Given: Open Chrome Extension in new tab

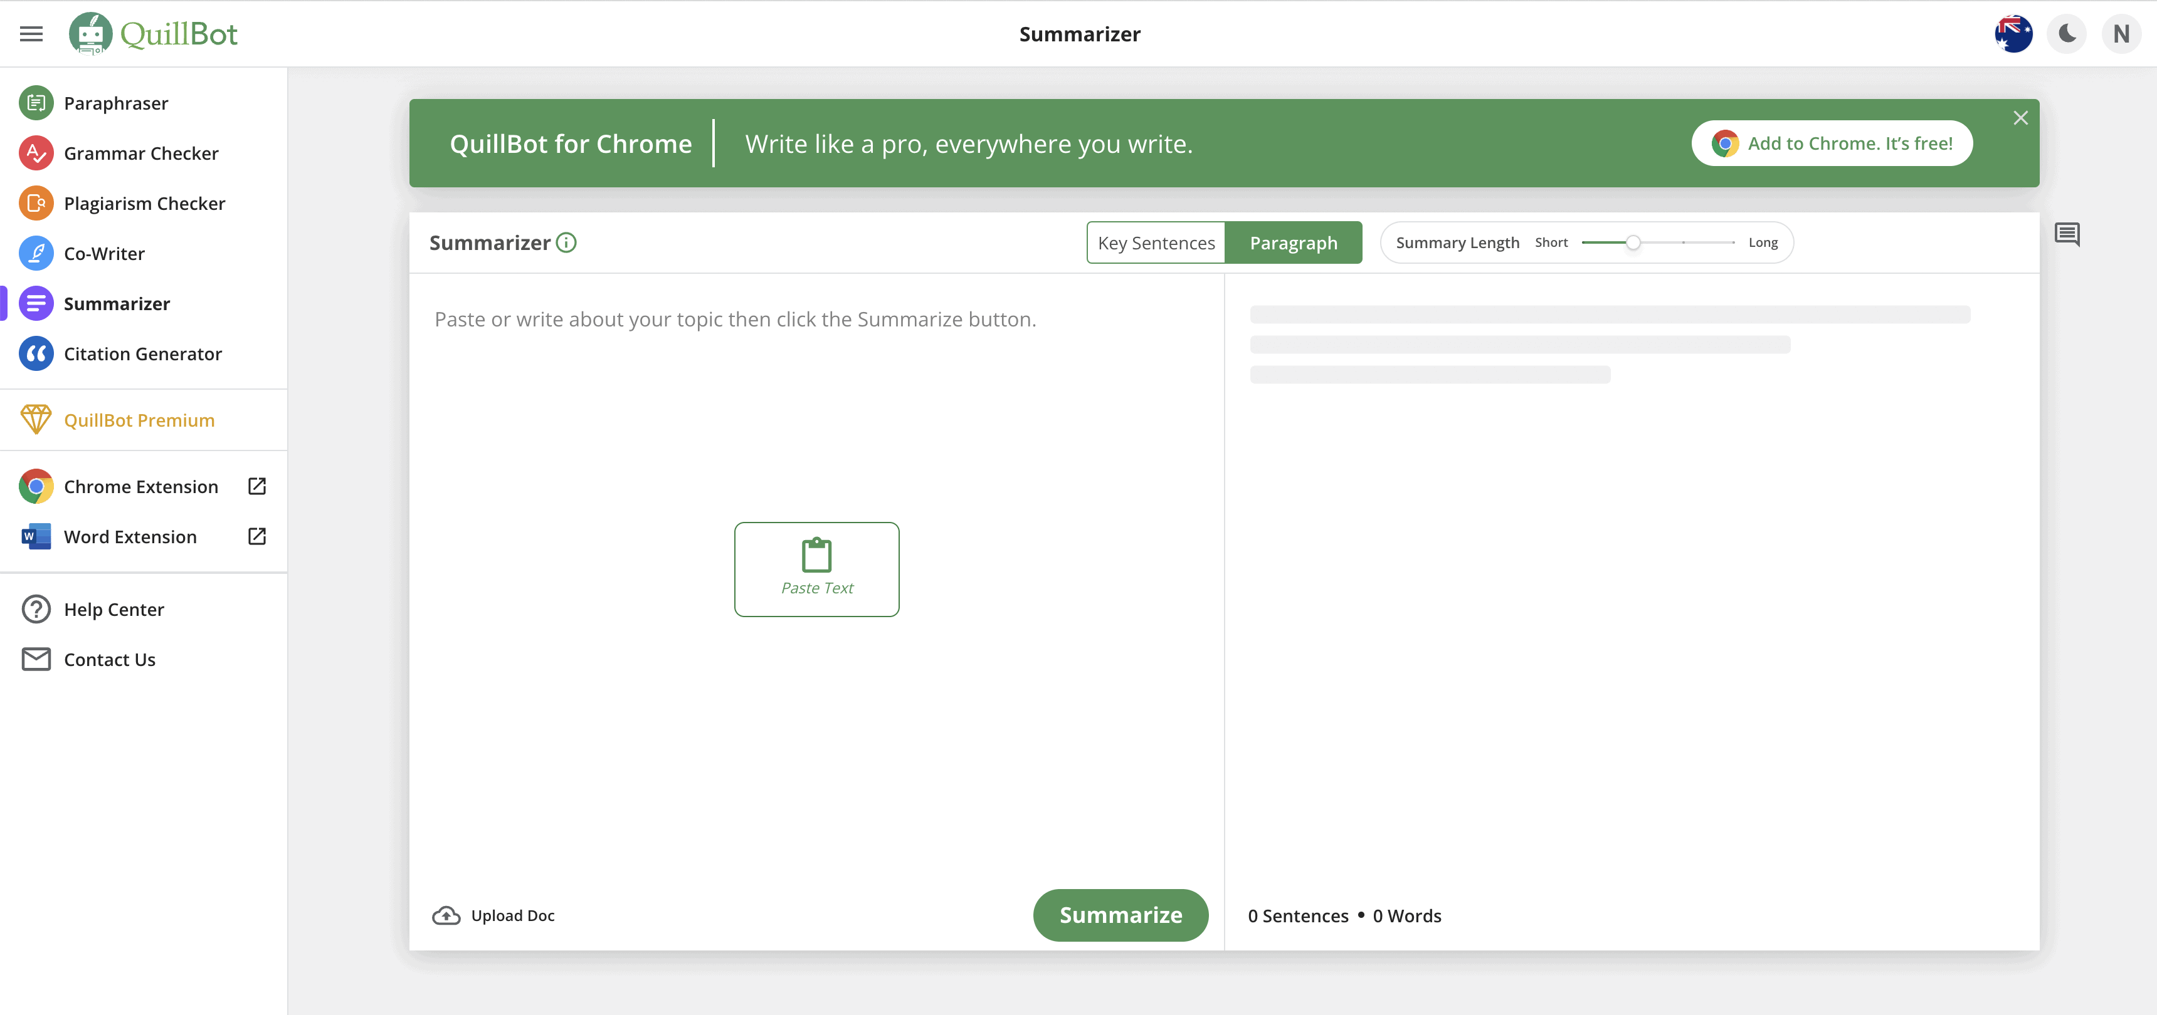Looking at the screenshot, I should click(256, 486).
